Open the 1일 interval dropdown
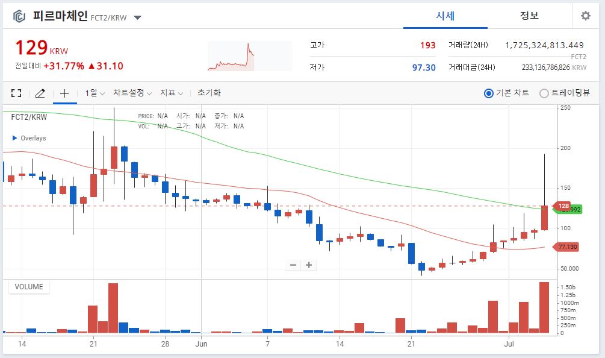Viewport: 605px width, 358px height. point(95,93)
